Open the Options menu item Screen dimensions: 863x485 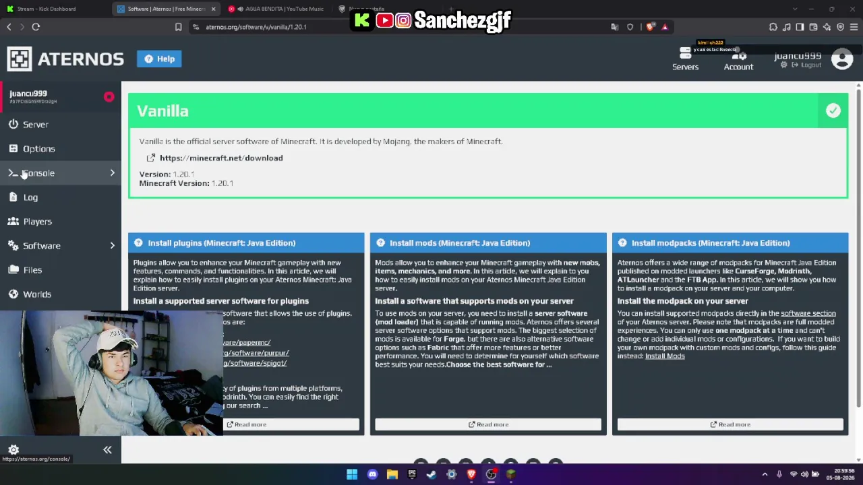(61, 149)
